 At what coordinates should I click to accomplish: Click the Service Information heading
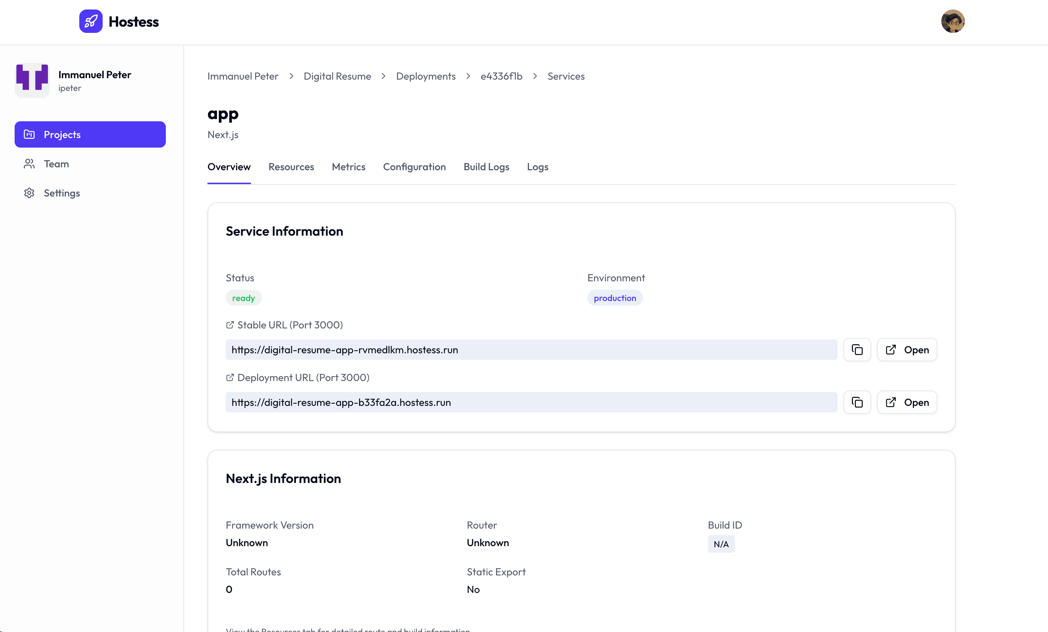coord(285,231)
